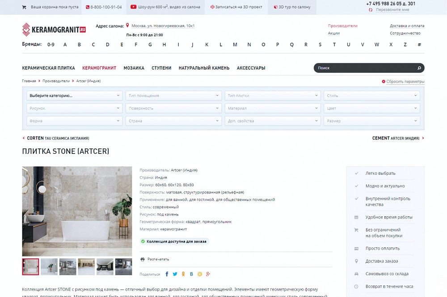
Task: Open the Цвет filter dropdown
Action: pyautogui.click(x=372, y=108)
